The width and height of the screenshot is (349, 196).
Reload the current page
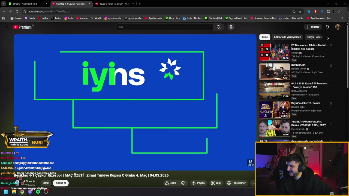17,11
